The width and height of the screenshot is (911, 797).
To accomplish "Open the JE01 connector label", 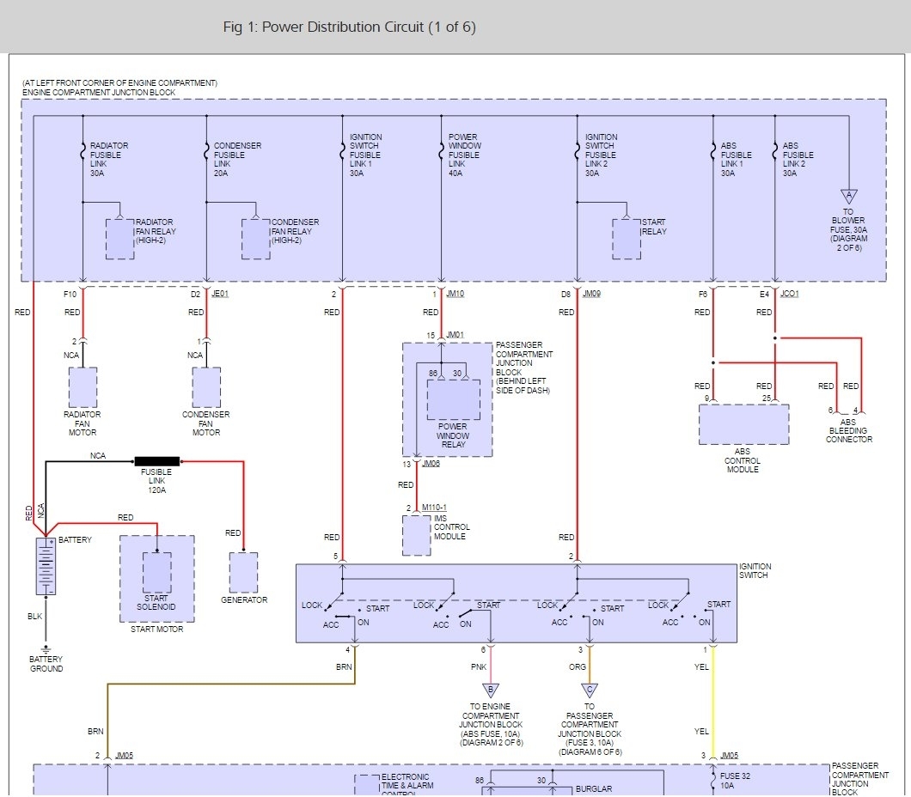I will [x=220, y=294].
